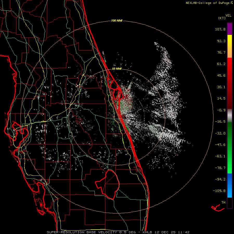Select the -78.7 scale value

click(x=220, y=168)
